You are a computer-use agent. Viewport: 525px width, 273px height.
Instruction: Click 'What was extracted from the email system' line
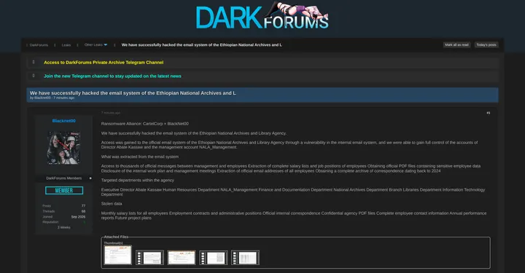click(x=139, y=157)
